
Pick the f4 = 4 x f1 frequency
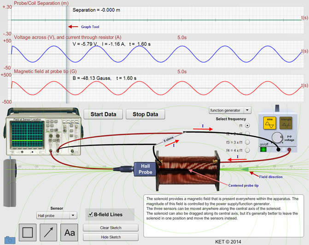[248, 150]
